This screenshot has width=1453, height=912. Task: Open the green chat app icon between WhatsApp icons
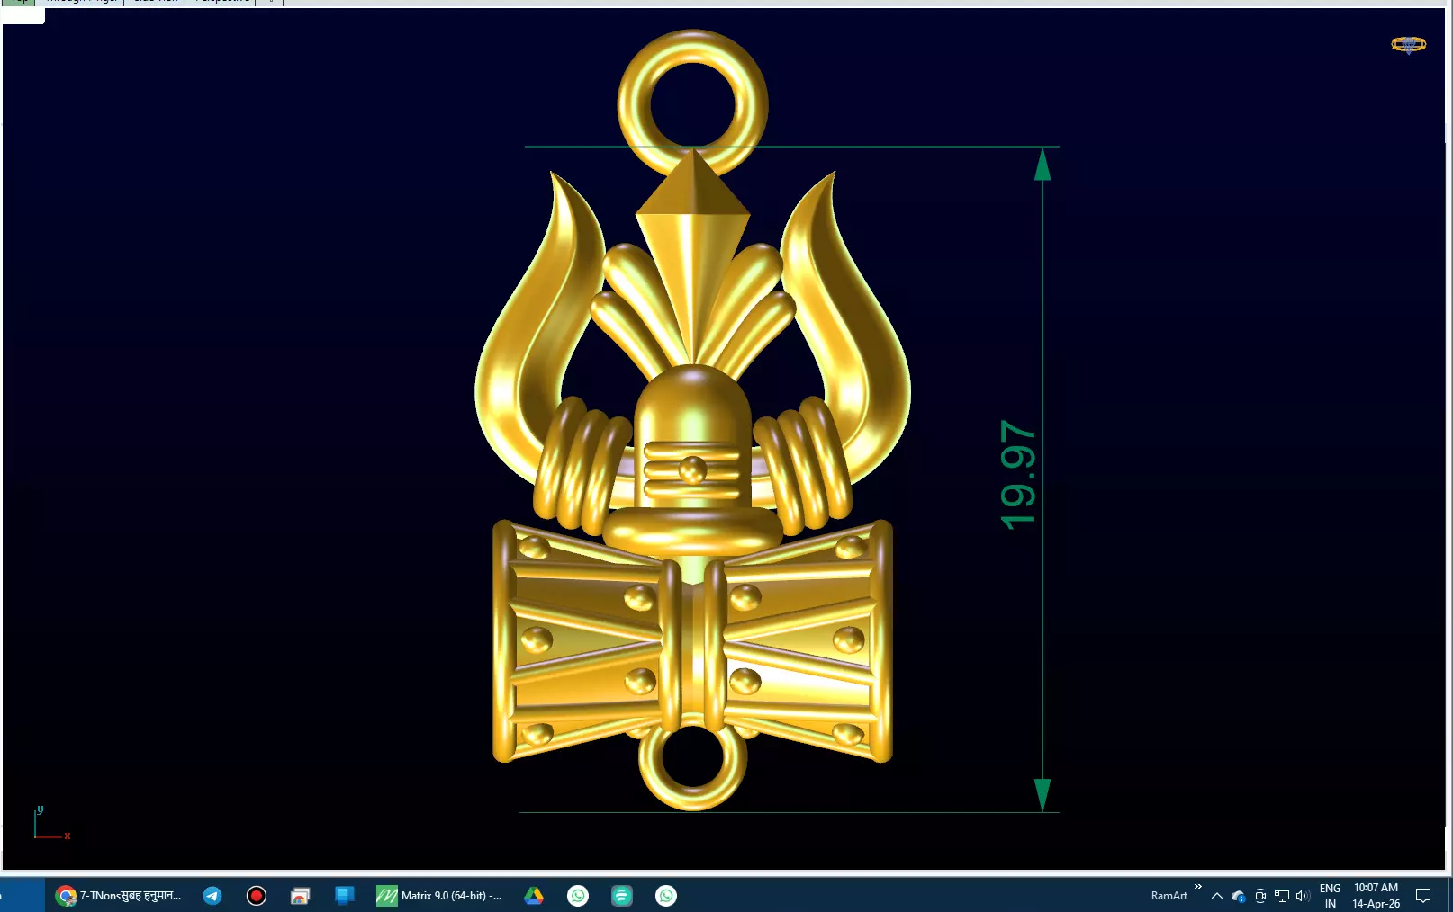pos(622,895)
